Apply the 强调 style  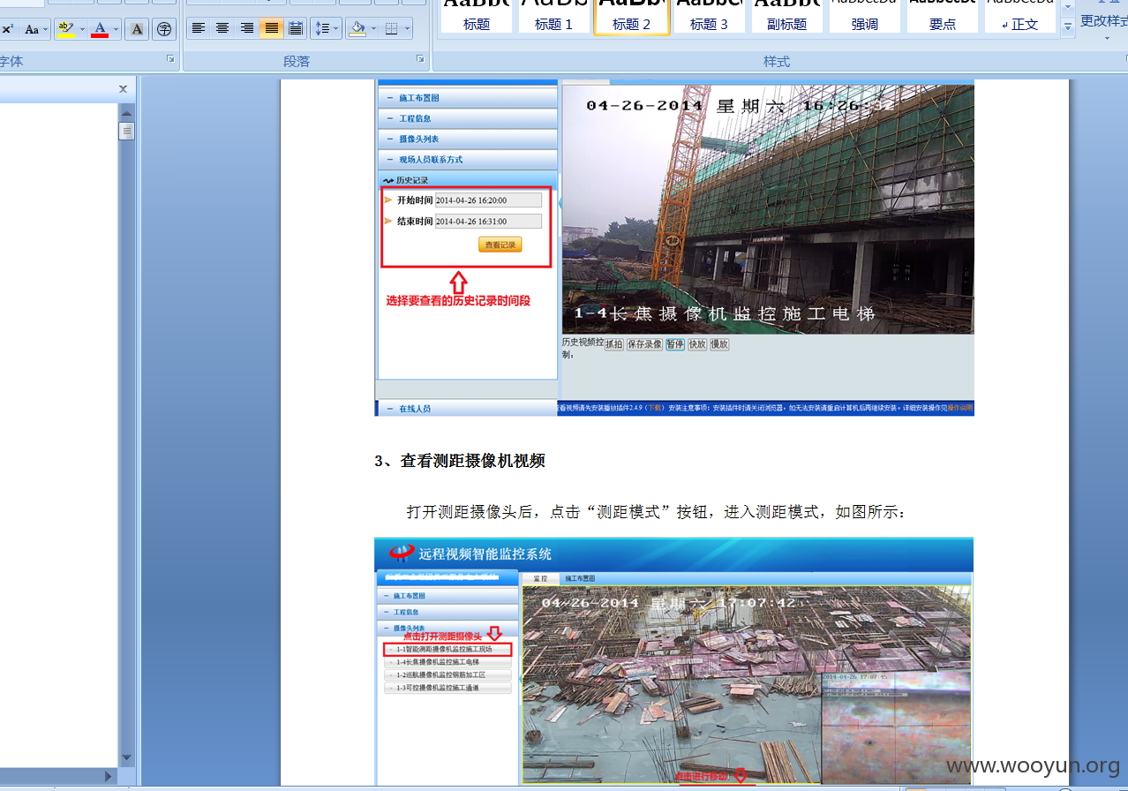click(865, 16)
